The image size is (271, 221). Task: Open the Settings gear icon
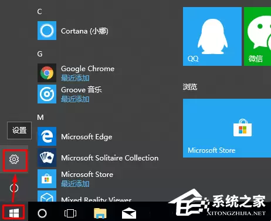tap(14, 159)
